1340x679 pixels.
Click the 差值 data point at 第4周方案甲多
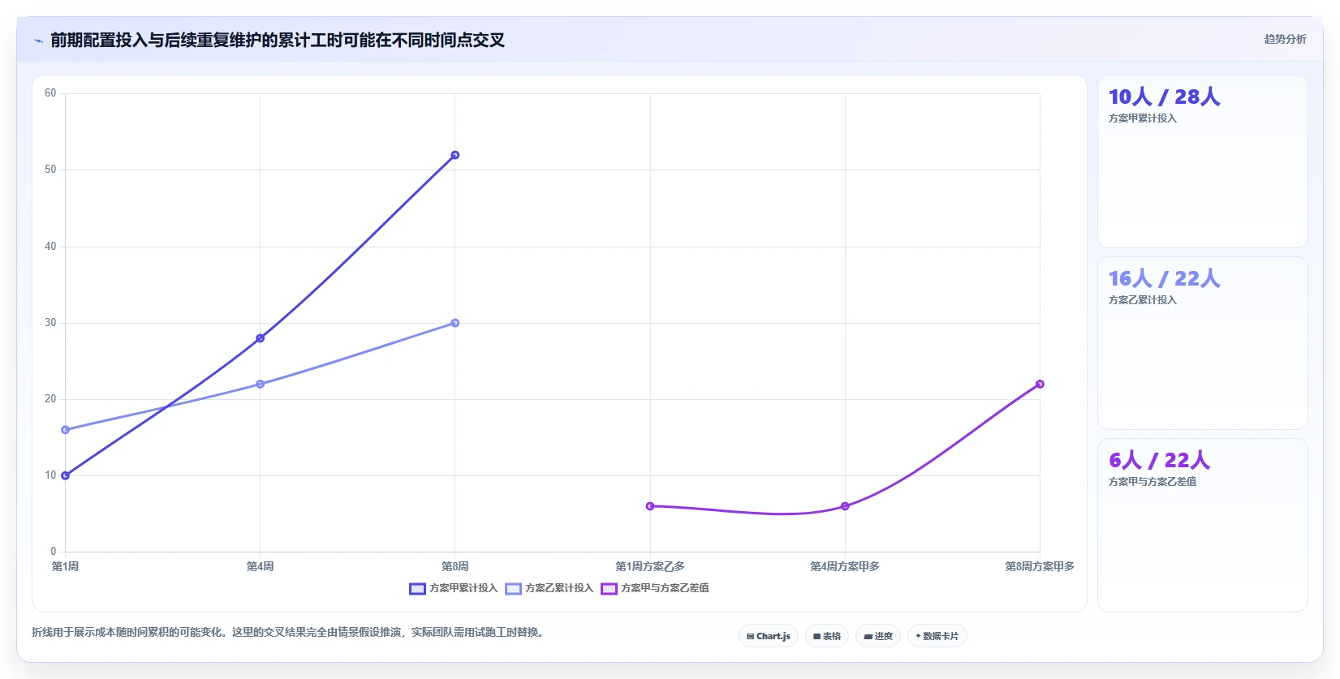point(845,506)
